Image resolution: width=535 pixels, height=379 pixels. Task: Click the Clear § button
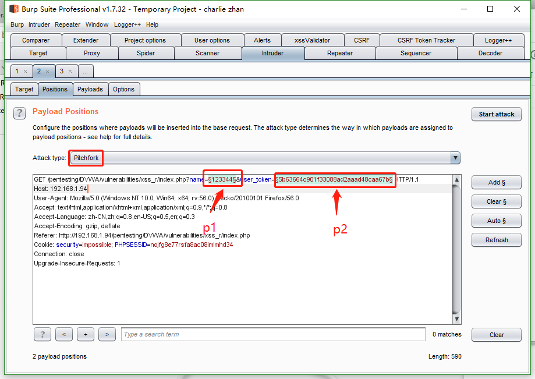(x=497, y=201)
